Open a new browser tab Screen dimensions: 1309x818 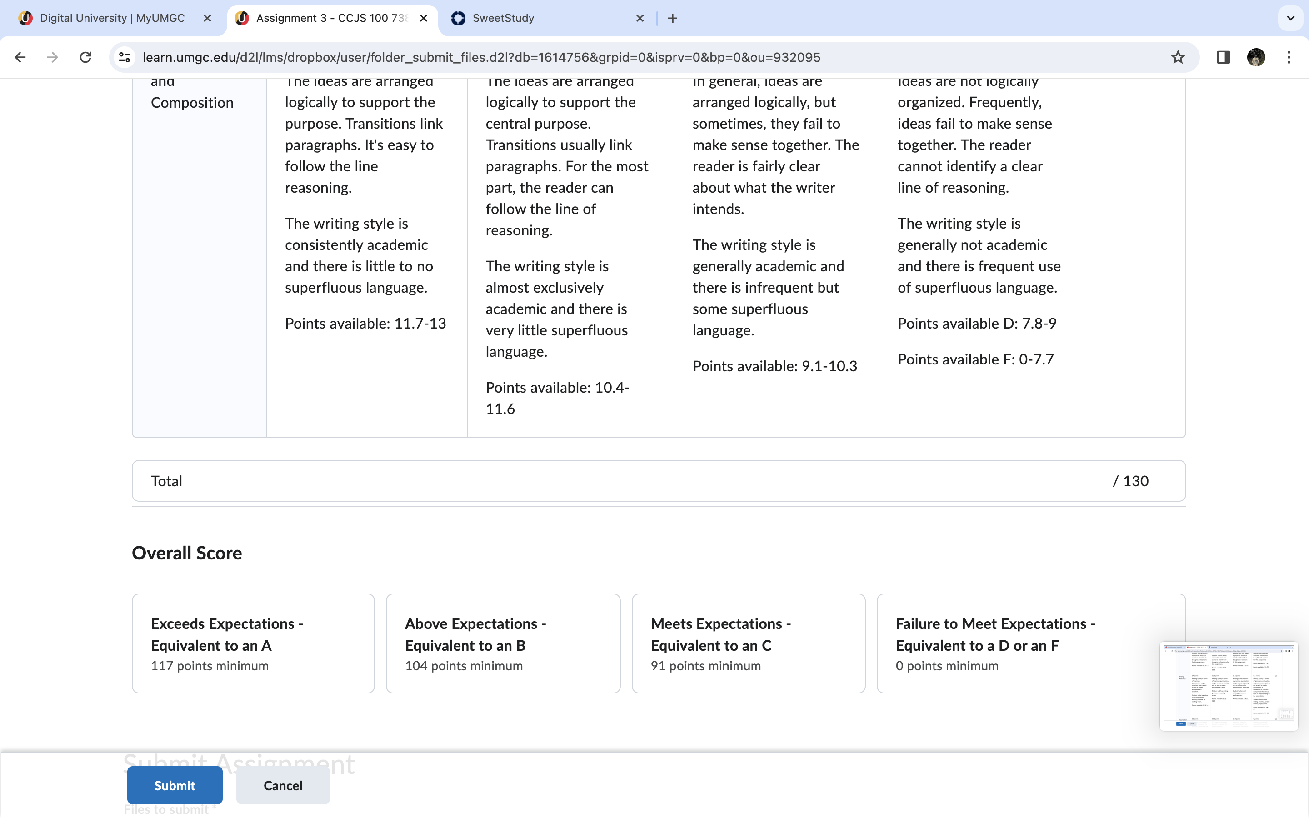(672, 18)
